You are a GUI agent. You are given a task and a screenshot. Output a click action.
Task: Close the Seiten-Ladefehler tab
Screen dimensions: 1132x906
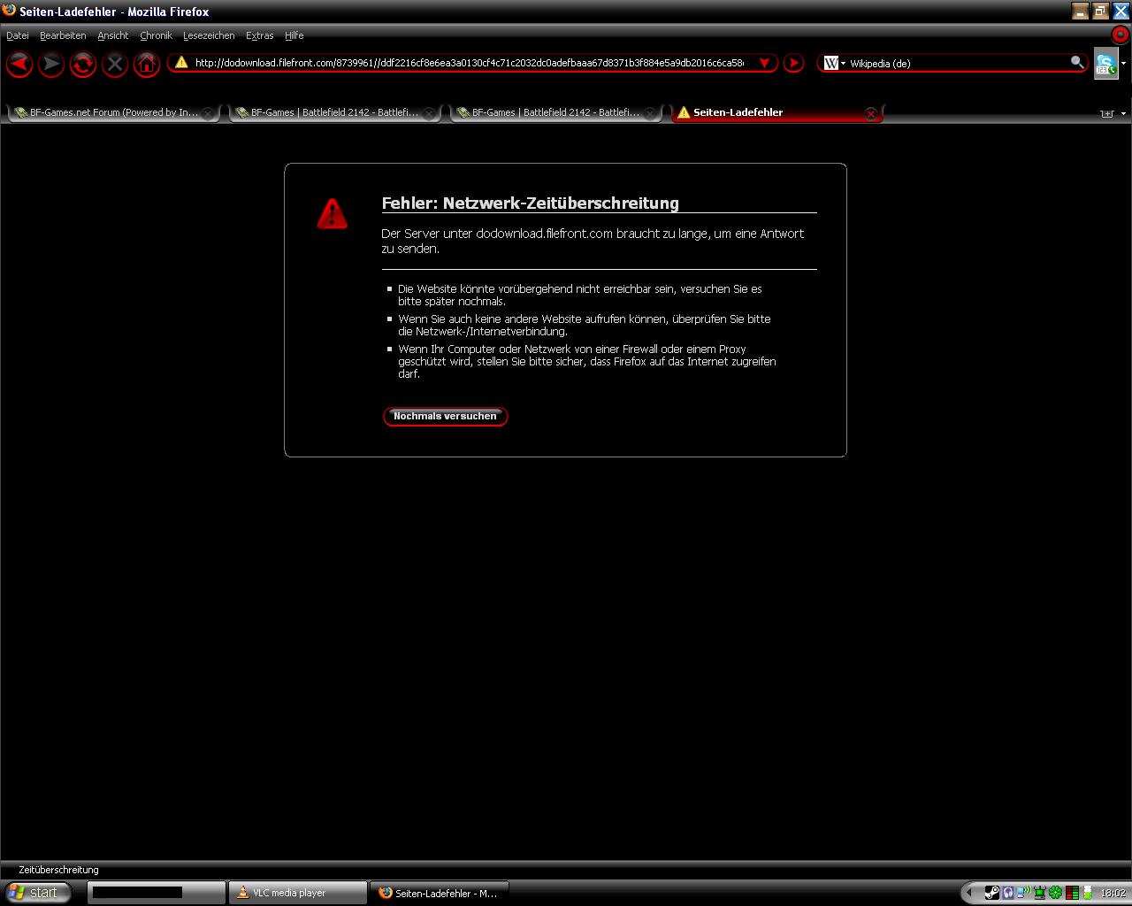(x=871, y=113)
